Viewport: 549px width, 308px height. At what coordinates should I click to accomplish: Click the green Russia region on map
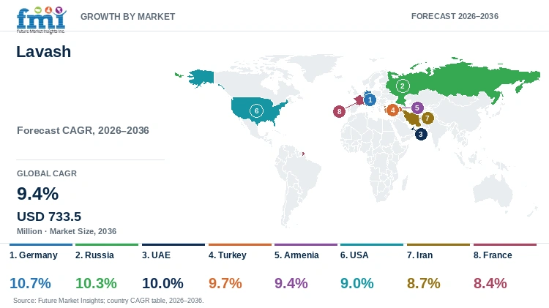point(462,80)
